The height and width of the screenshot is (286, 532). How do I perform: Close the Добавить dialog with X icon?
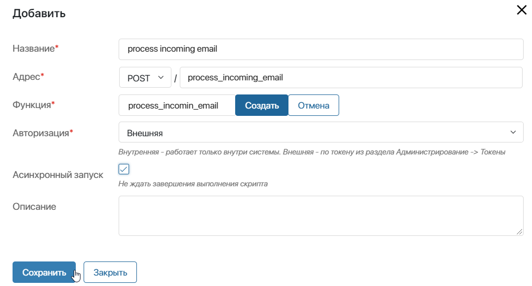(x=522, y=10)
